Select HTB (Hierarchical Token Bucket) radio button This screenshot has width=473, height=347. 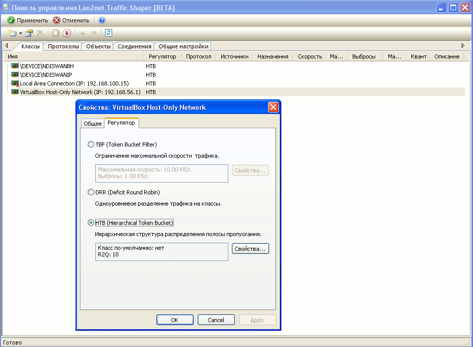[91, 223]
